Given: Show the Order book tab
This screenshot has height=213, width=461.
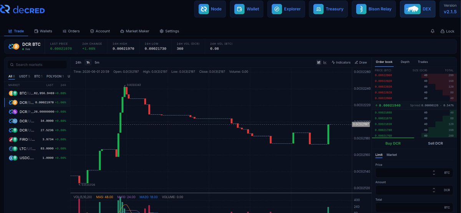Looking at the screenshot, I should pyautogui.click(x=384, y=62).
